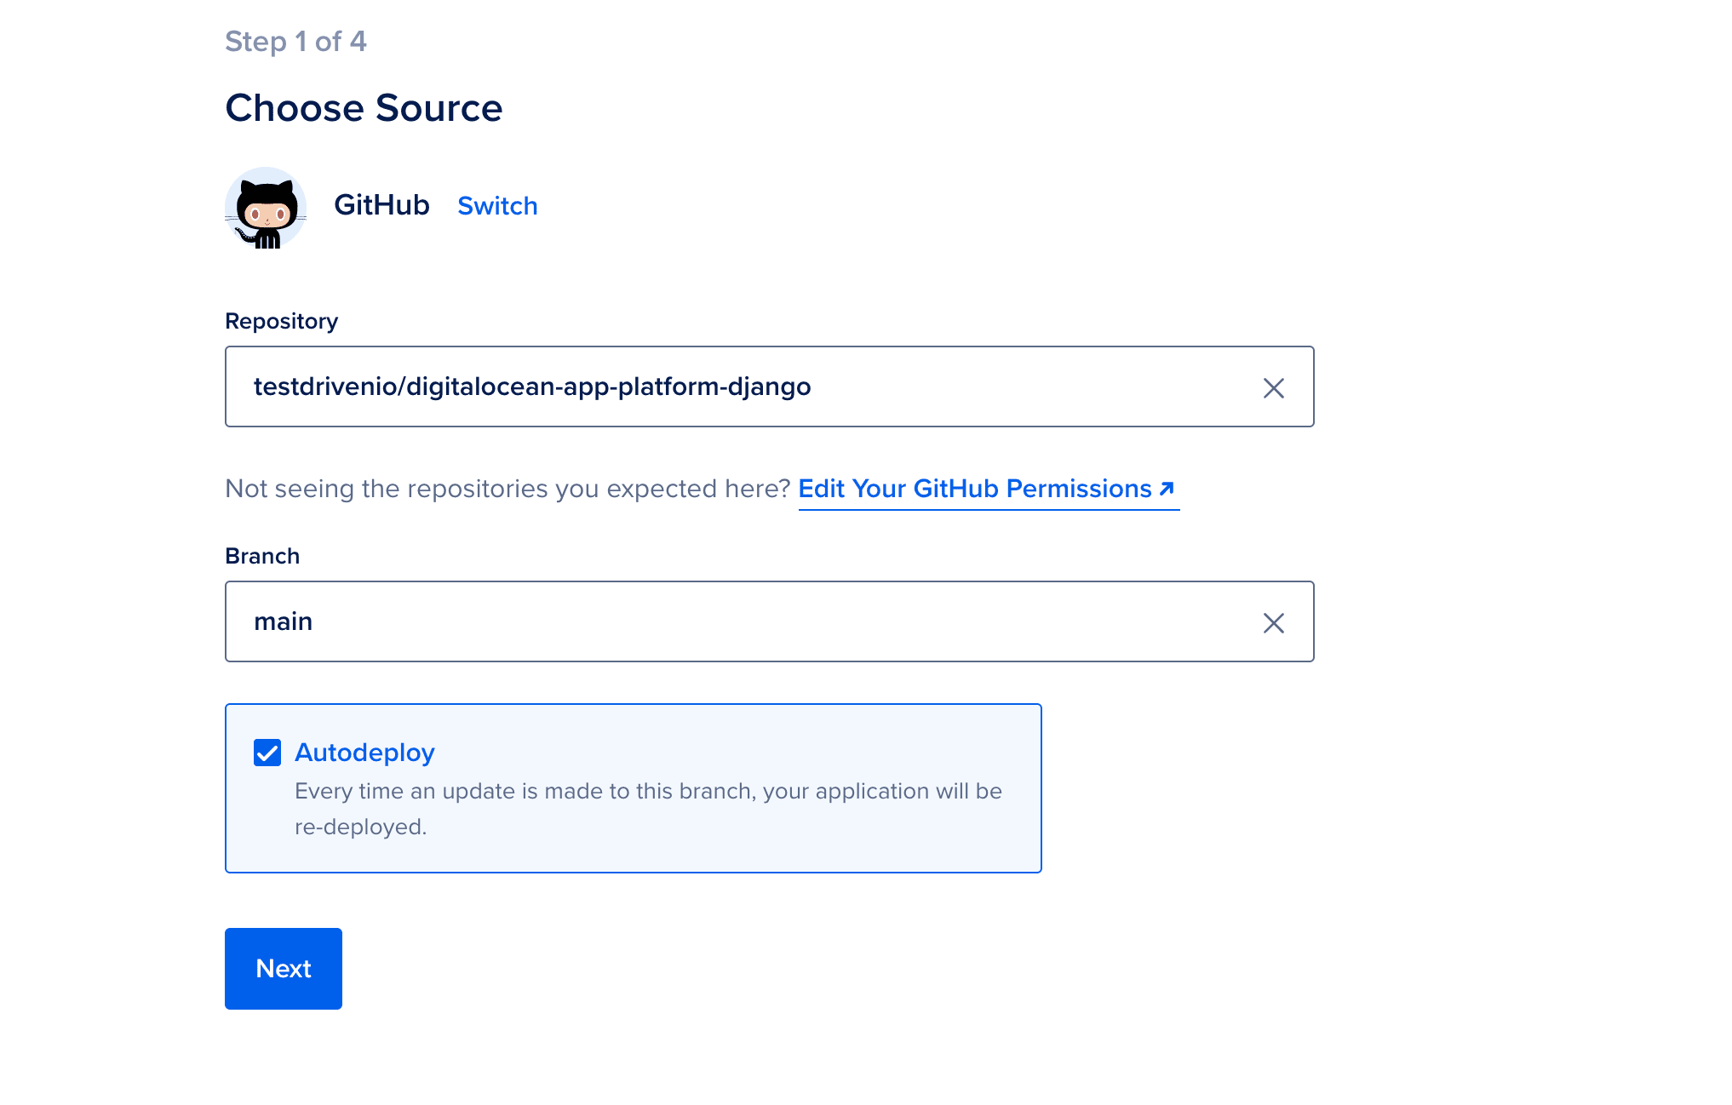Toggle Autodeploy using its label text
This screenshot has height=1105, width=1732.
pyautogui.click(x=364, y=752)
